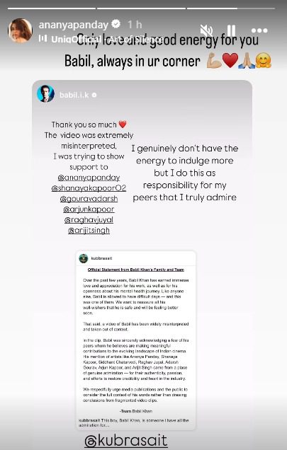Open the @arjunkapoor mention
The image size is (287, 450).
tap(89, 209)
